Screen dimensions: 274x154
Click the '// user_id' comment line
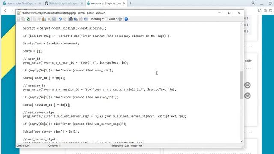[31, 59]
